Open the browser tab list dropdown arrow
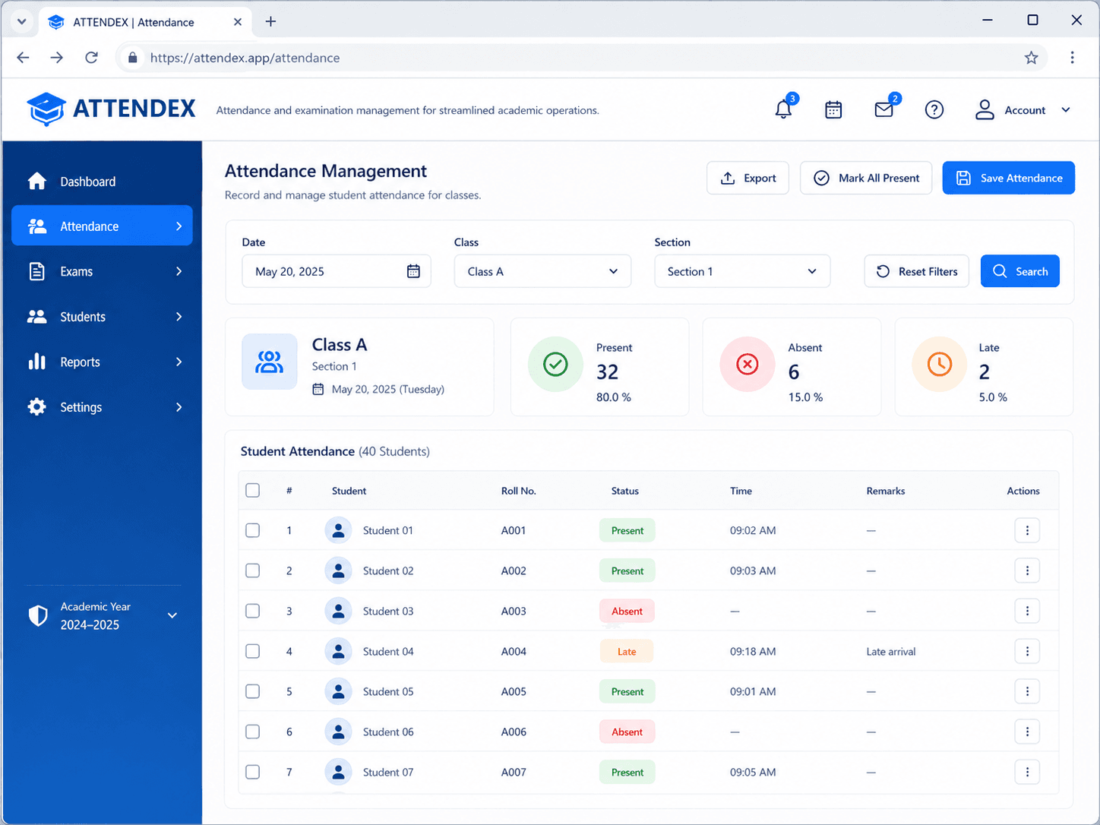The image size is (1100, 825). (21, 21)
